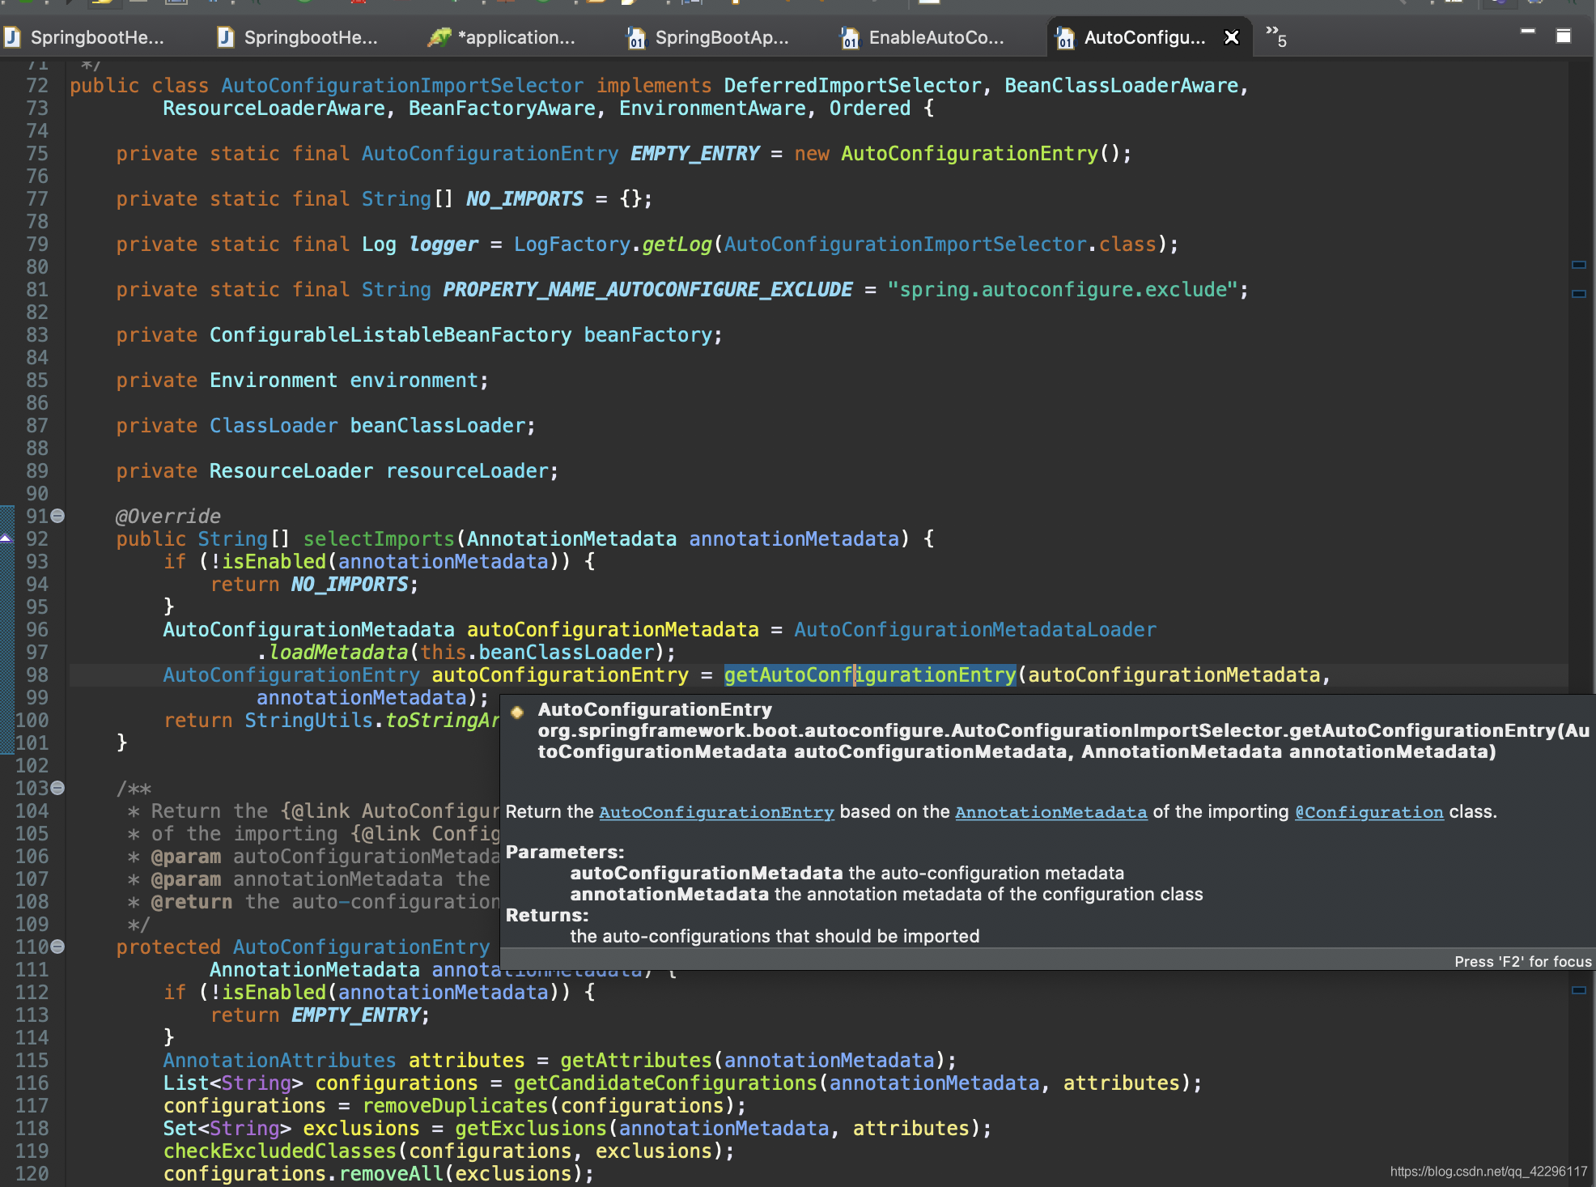Minimize the editor area

pos(1528,32)
